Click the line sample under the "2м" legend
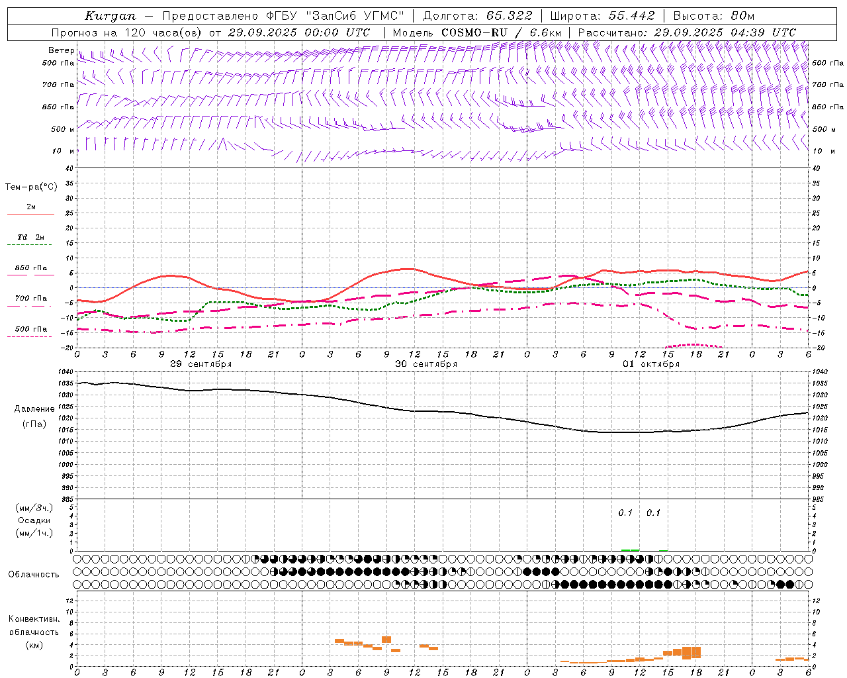The width and height of the screenshot is (847, 678). pos(30,214)
